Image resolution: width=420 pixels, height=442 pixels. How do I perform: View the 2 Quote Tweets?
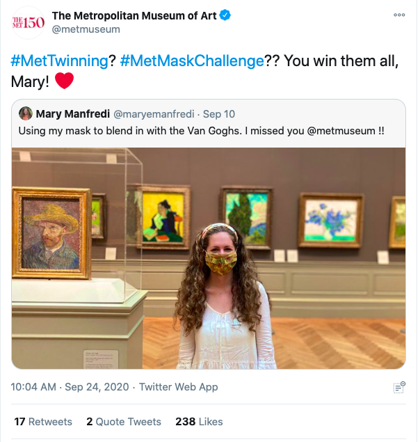(124, 422)
